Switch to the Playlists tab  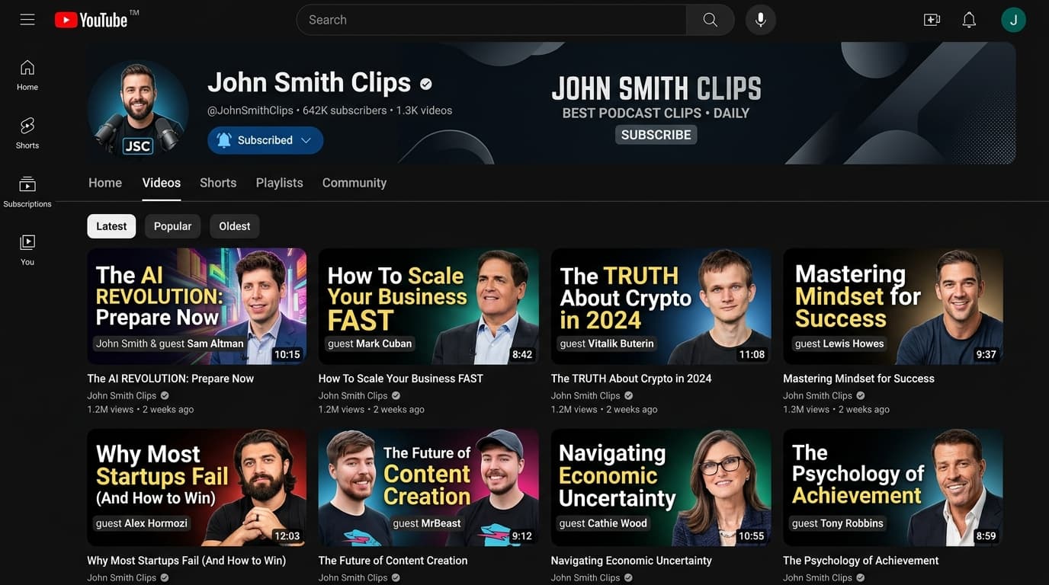(279, 183)
